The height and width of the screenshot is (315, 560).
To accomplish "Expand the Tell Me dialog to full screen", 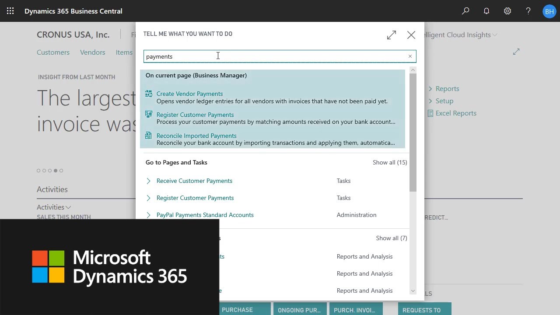I will pos(391,35).
